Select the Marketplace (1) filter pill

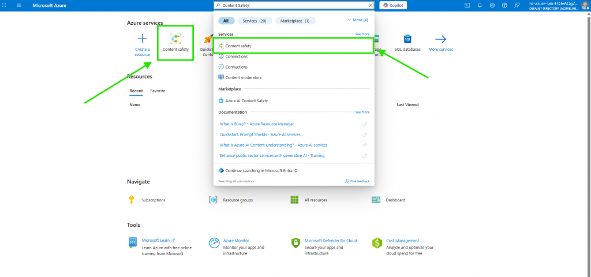pos(295,21)
